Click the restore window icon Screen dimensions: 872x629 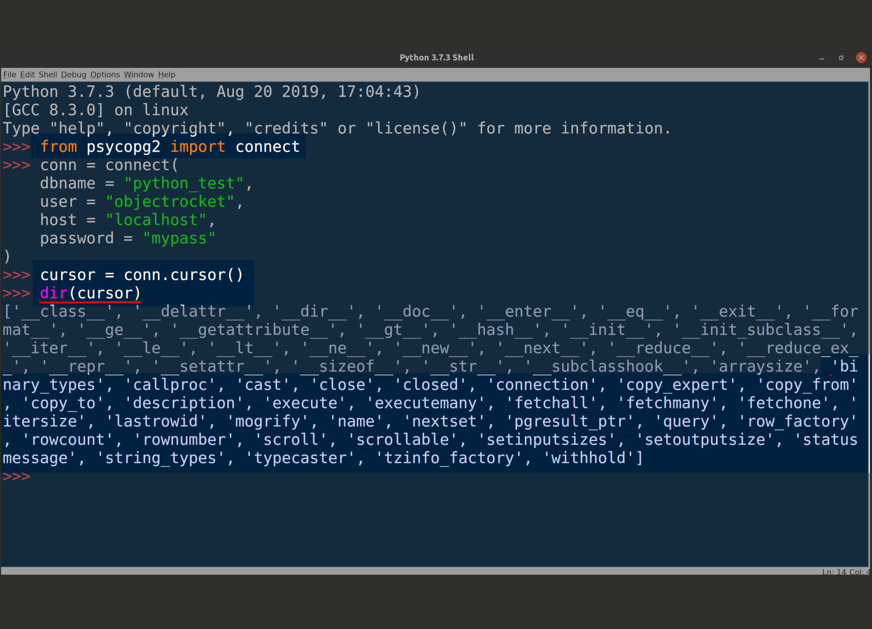841,58
